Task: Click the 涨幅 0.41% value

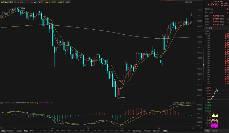Action: coord(216,22)
